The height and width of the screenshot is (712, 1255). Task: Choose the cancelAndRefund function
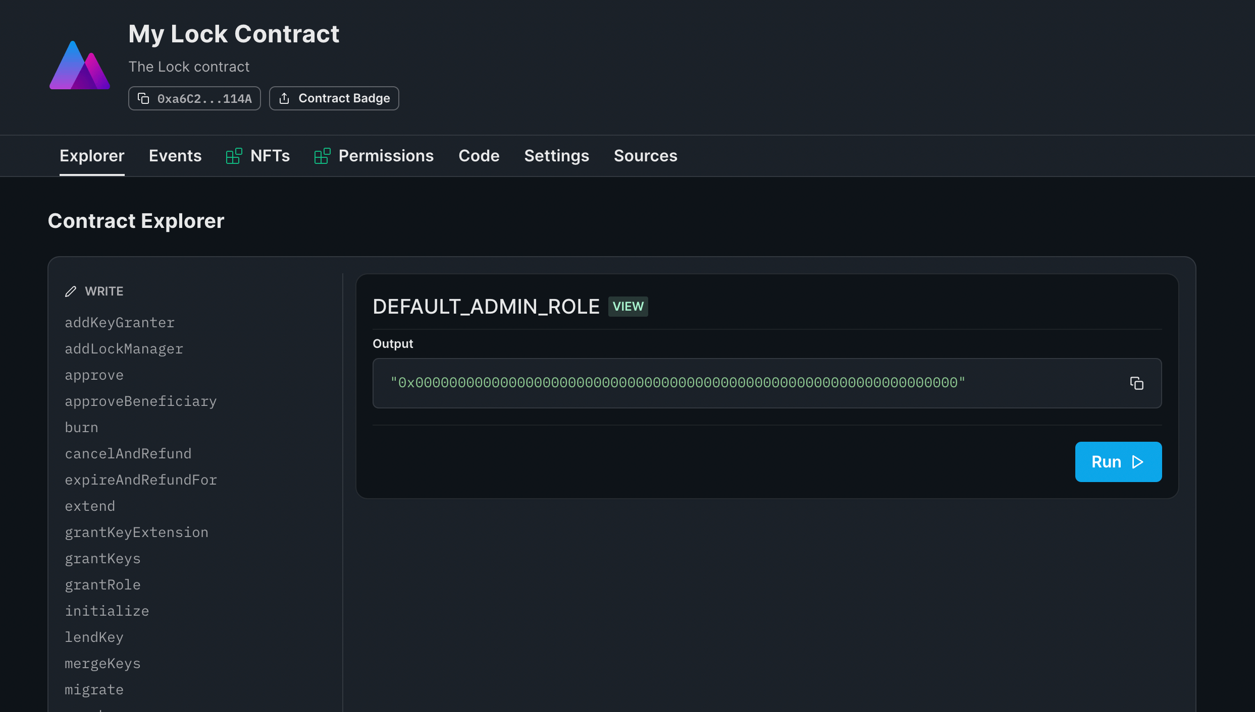(128, 453)
